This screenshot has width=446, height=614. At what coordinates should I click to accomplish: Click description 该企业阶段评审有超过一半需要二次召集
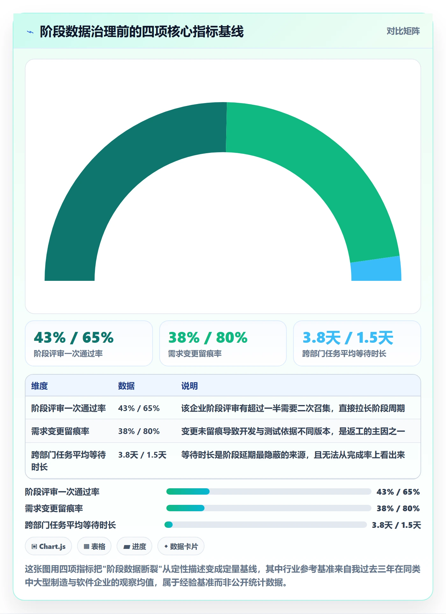(x=293, y=408)
